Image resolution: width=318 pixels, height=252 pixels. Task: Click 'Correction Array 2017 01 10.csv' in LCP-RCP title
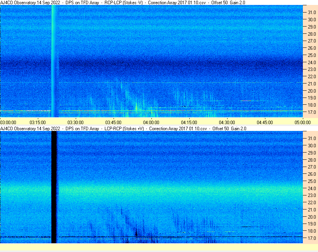pyautogui.click(x=178, y=129)
